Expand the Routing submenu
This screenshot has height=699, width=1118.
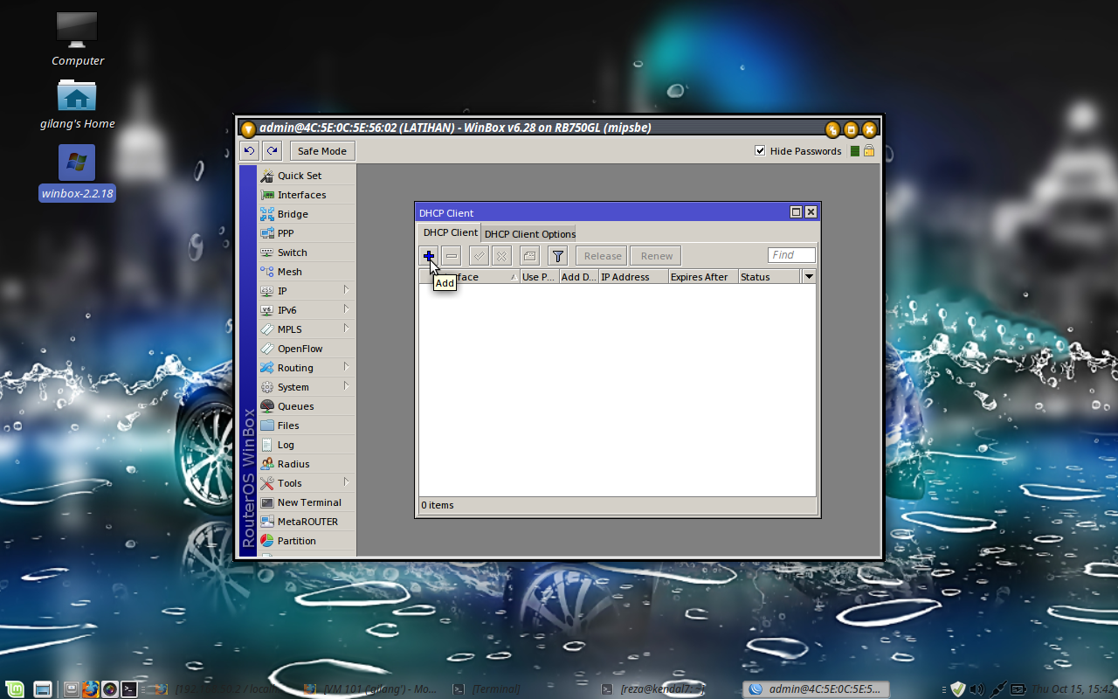307,368
